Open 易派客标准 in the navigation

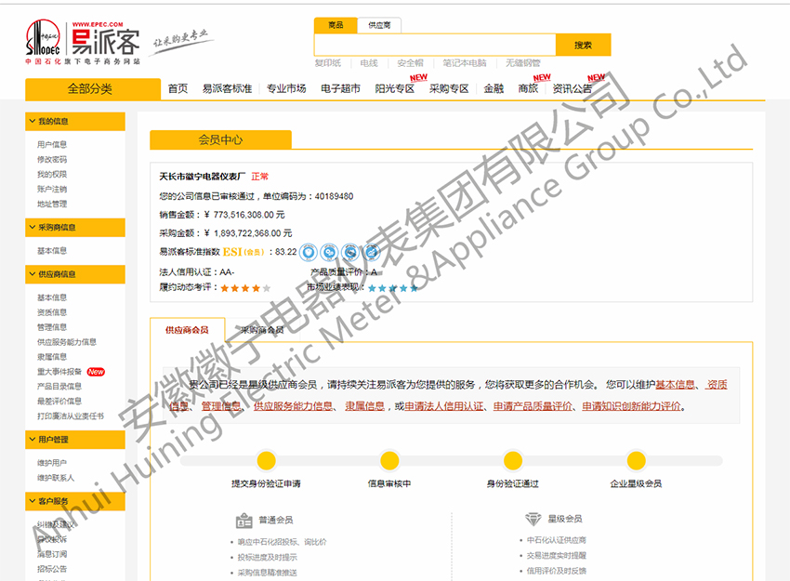click(x=227, y=88)
